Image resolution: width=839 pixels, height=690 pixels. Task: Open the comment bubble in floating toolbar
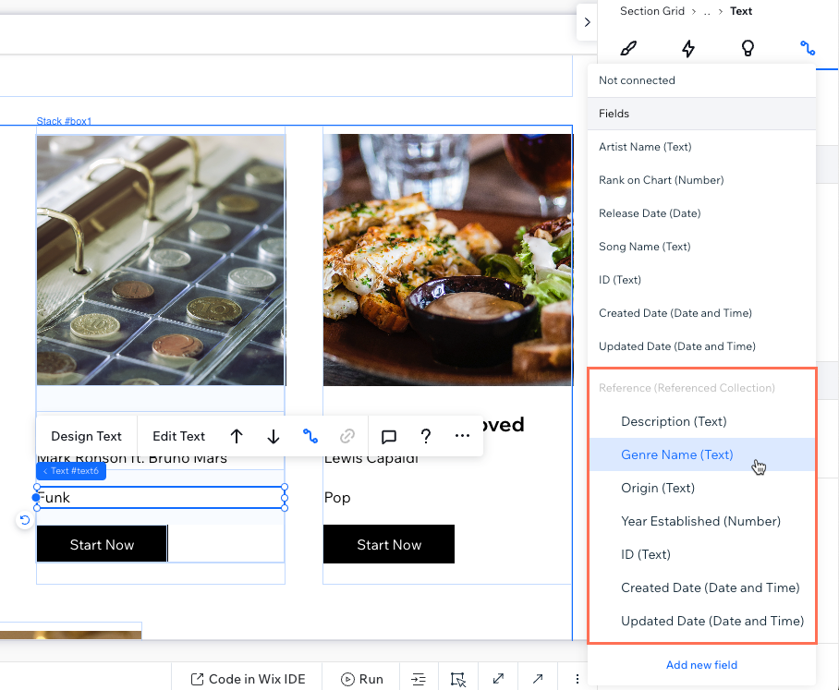pyautogui.click(x=389, y=436)
